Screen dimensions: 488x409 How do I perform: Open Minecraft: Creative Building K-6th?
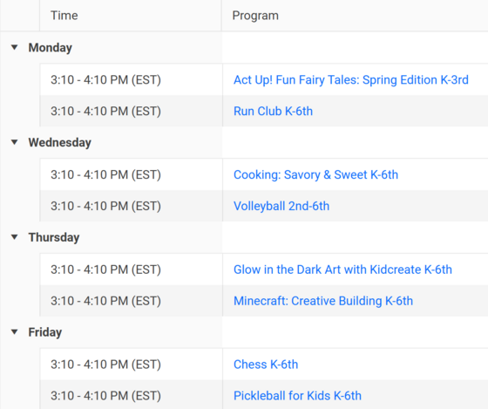(323, 301)
